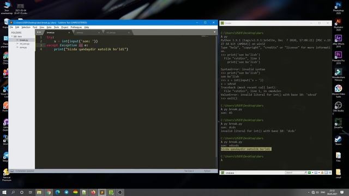The height and width of the screenshot is (196, 349).
Task: Open DroidFix desktop shortcut
Action: click(338, 124)
